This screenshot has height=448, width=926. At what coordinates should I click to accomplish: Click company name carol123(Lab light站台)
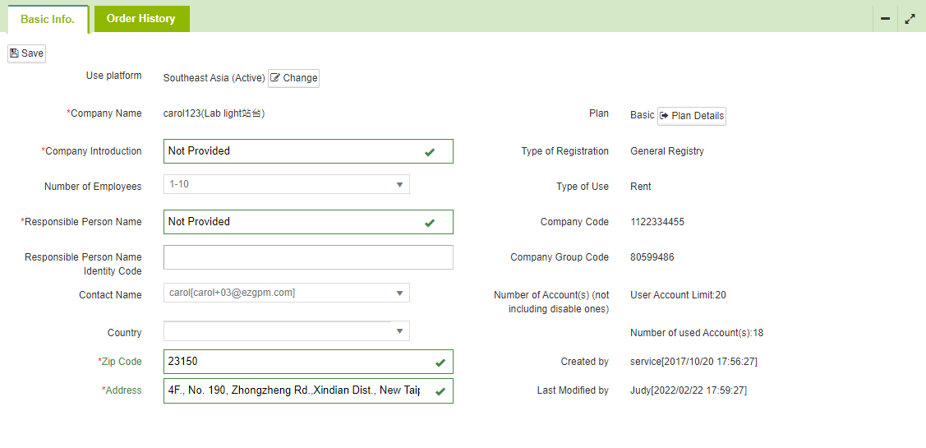[214, 113]
